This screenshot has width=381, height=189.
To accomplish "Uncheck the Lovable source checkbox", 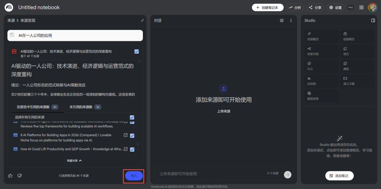I will click(132, 135).
